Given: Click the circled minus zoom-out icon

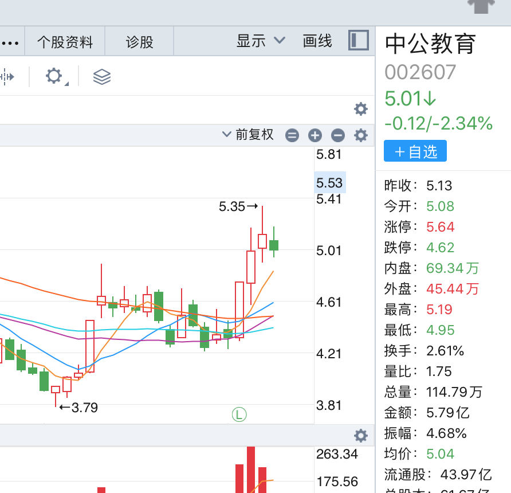Looking at the screenshot, I should tap(338, 135).
